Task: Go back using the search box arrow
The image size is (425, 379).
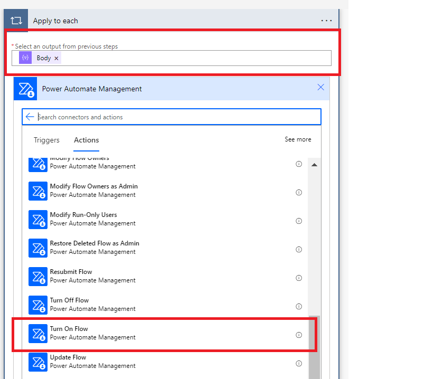Action: [x=30, y=117]
